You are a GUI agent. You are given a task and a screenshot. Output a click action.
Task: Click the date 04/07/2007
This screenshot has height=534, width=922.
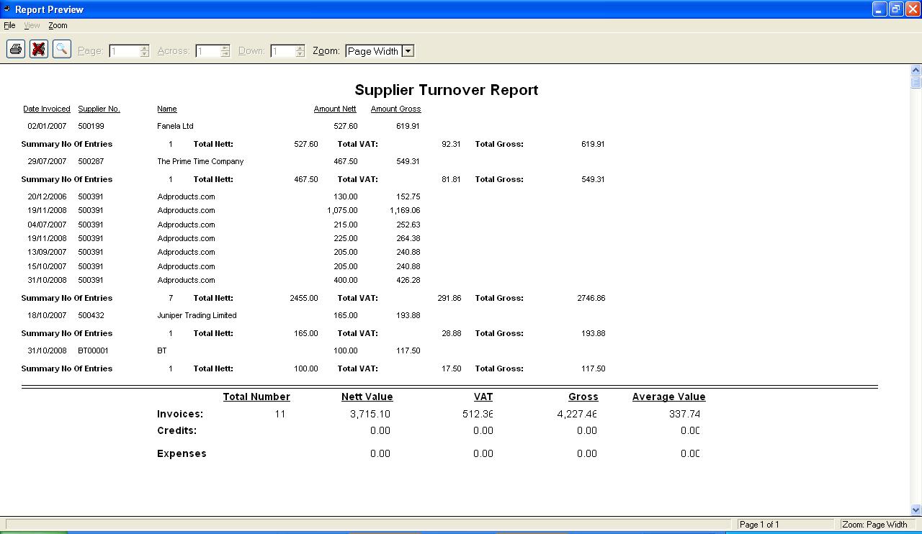[x=47, y=225]
